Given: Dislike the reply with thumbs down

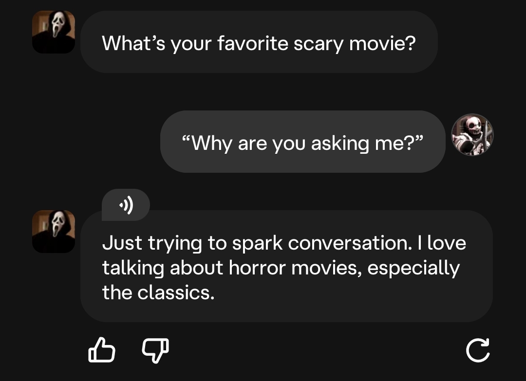Looking at the screenshot, I should [155, 350].
